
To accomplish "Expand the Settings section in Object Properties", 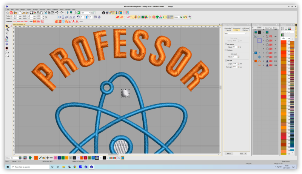I will pyautogui.click(x=225, y=49).
